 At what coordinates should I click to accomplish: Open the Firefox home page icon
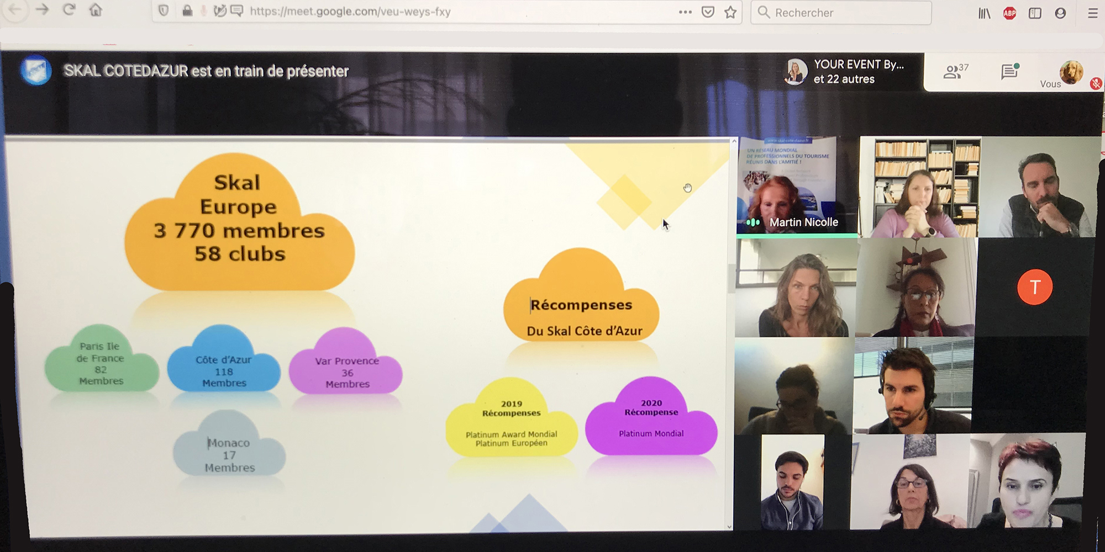pos(96,10)
